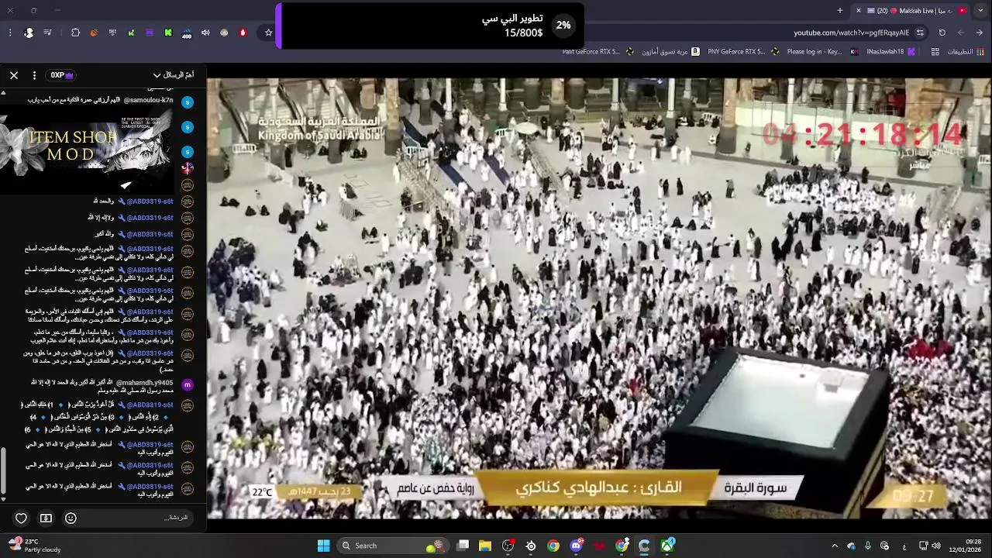
Task: Click the Makkah live video player
Action: (598, 298)
